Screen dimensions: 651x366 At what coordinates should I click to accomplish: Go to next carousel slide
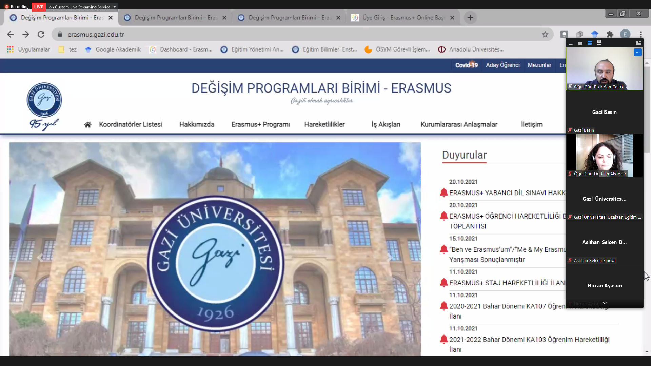tap(390, 258)
